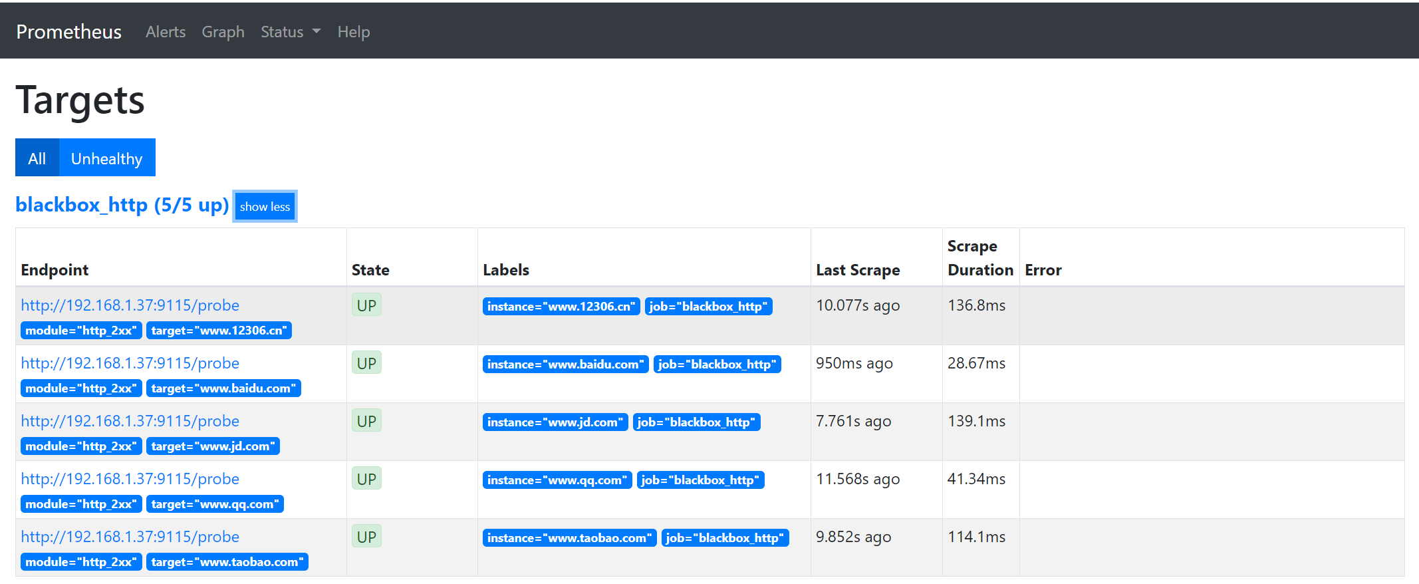Click the UP state badge for www.jd.com
Viewport: 1419px width, 584px height.
click(366, 421)
